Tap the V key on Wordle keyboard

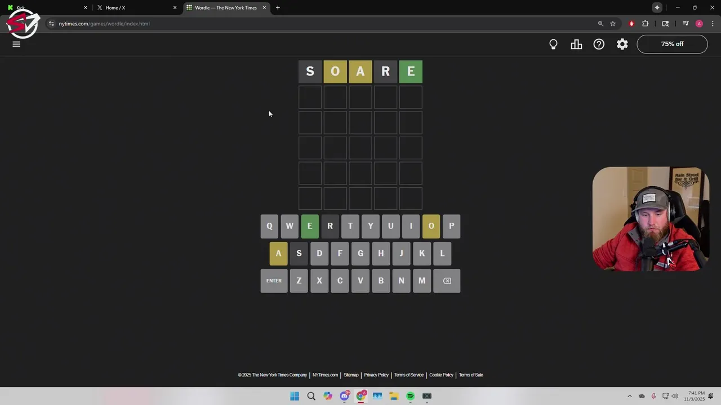360,281
